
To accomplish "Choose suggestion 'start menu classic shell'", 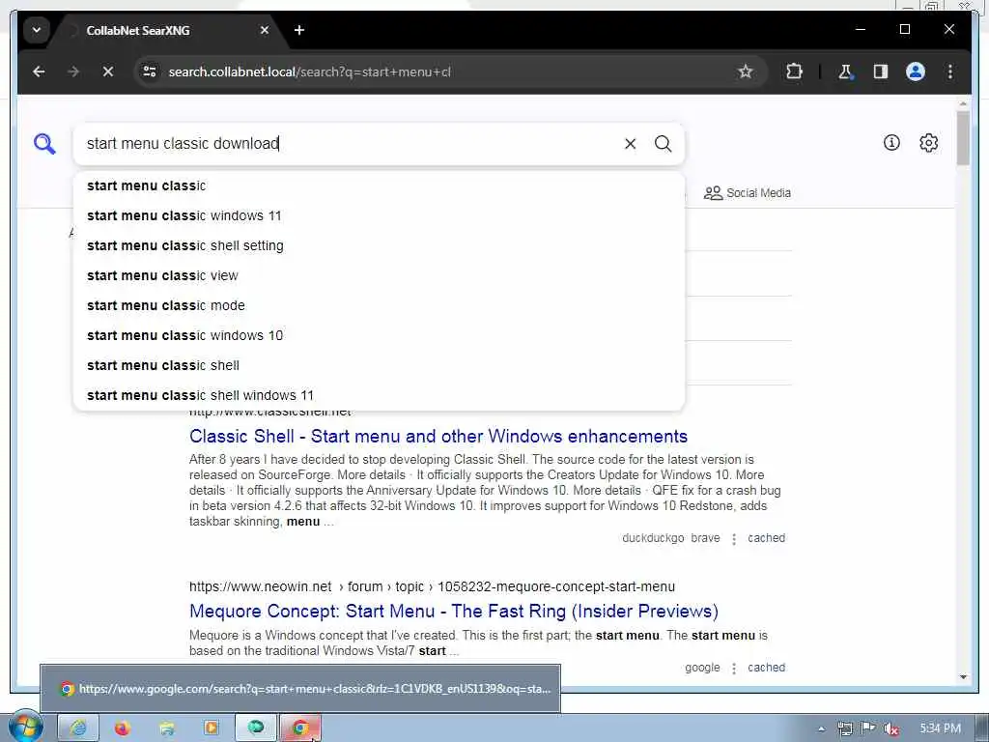I will 379,365.
